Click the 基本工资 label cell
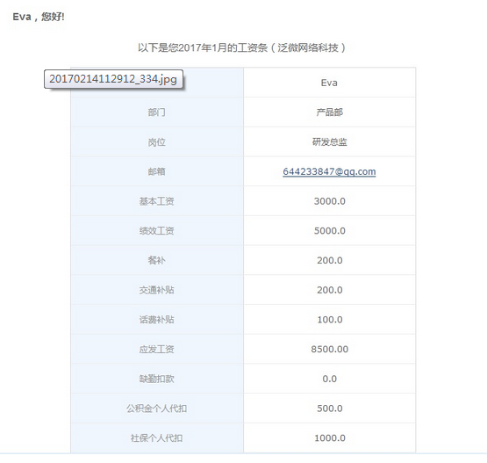 [156, 201]
